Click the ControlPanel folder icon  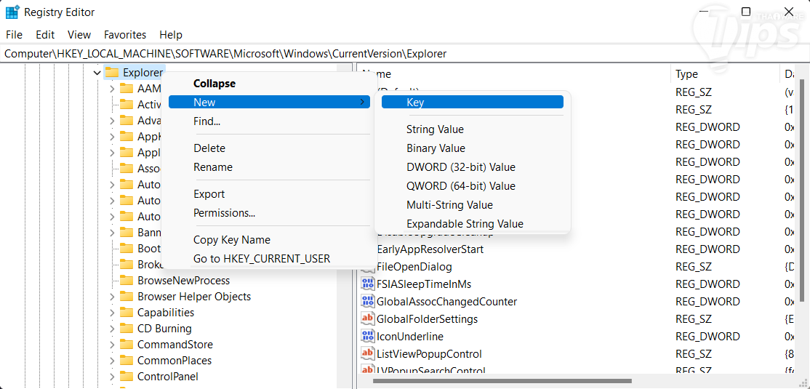click(127, 377)
